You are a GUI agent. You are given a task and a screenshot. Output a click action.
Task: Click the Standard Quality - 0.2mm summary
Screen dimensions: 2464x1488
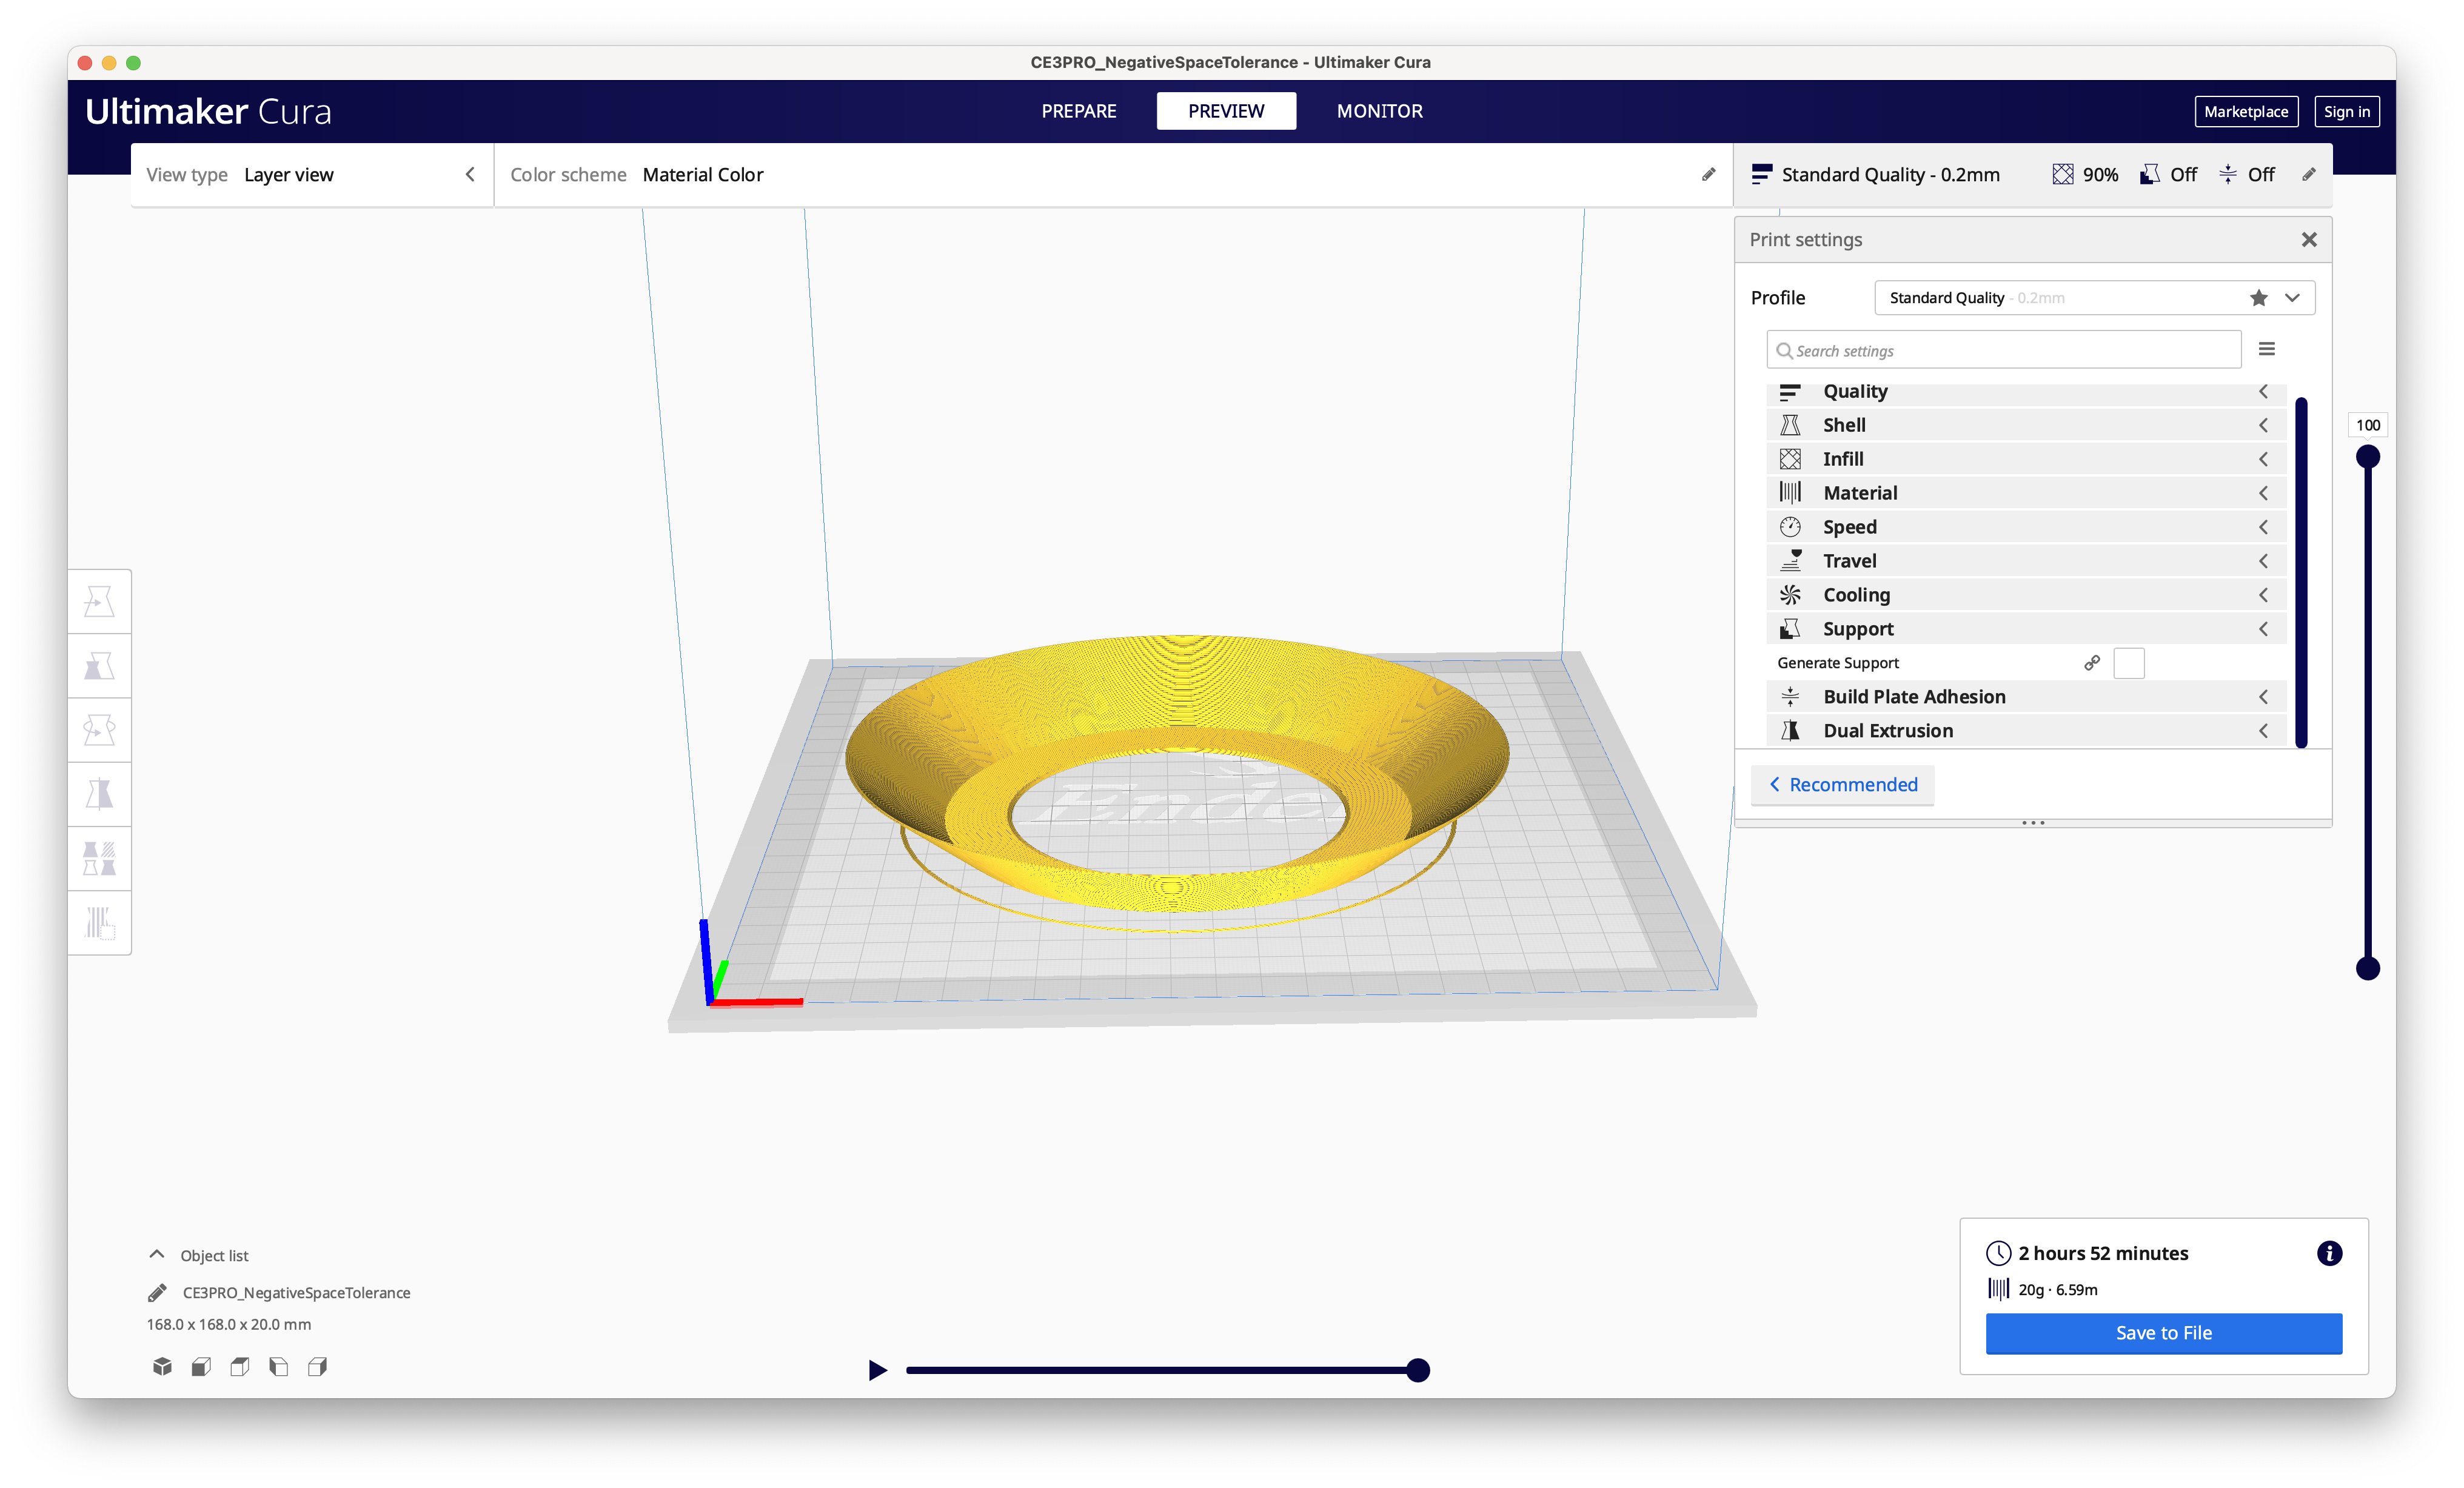(x=1875, y=174)
